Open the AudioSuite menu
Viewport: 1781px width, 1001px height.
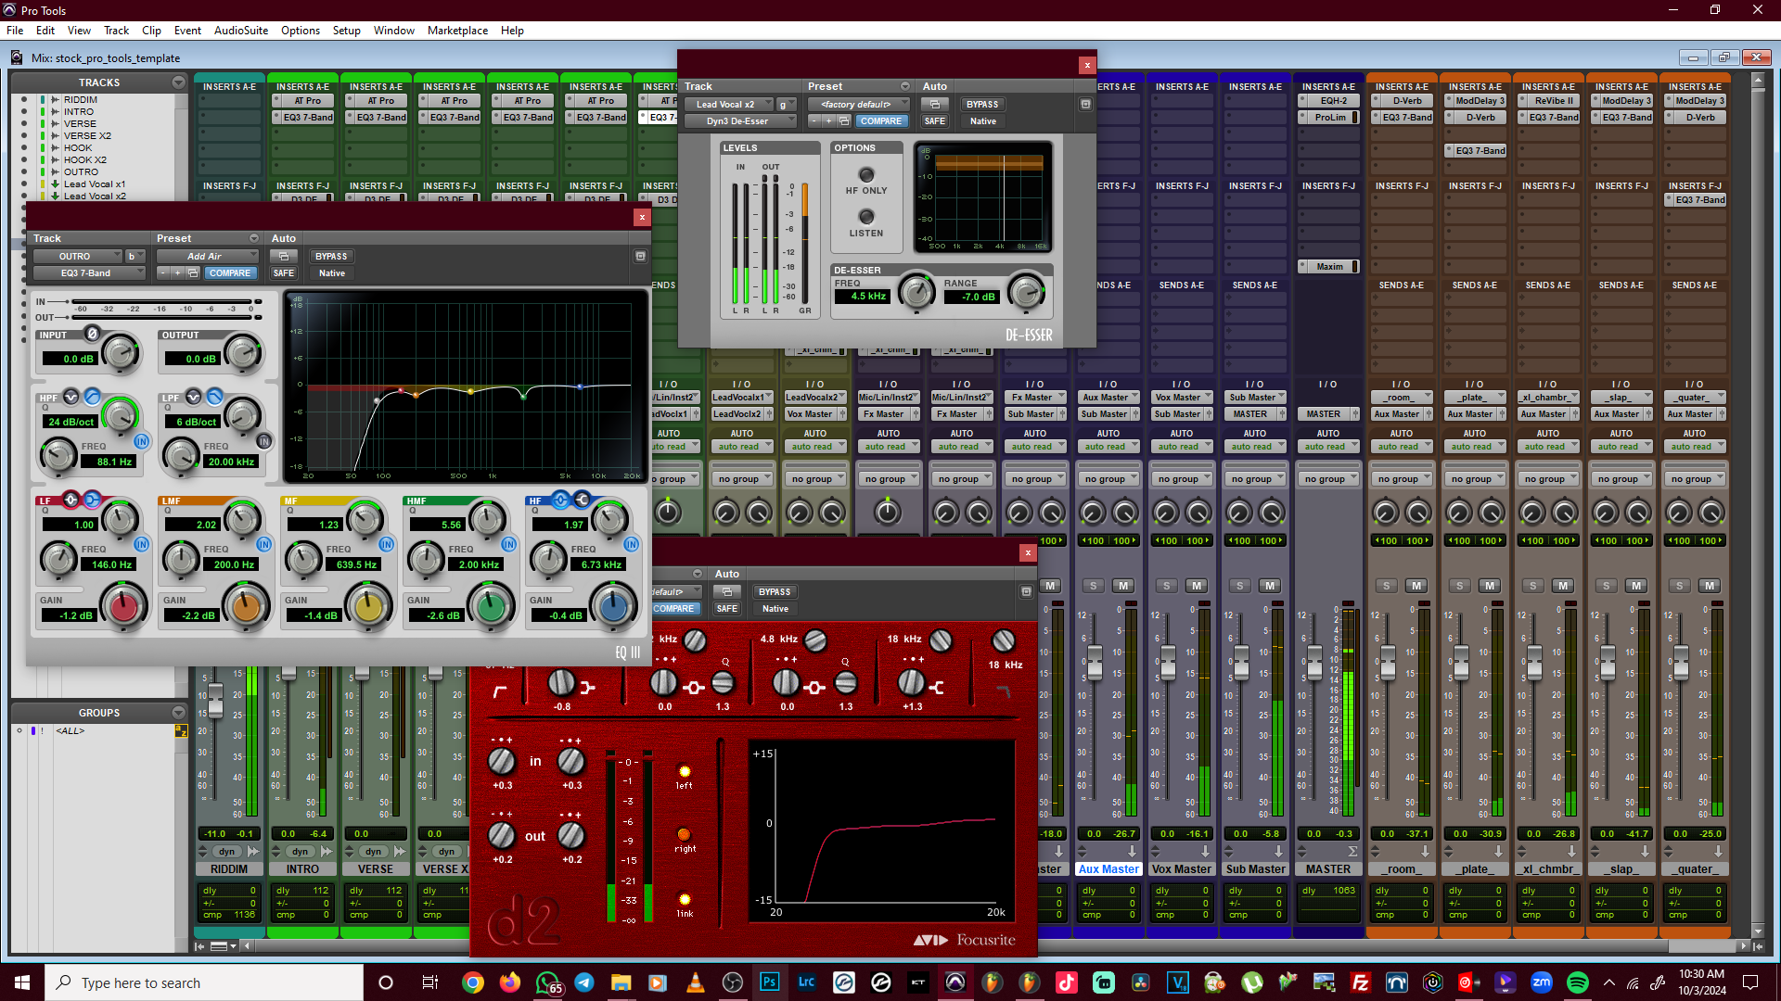241,31
